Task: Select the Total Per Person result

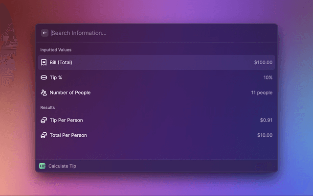Action: click(x=68, y=135)
